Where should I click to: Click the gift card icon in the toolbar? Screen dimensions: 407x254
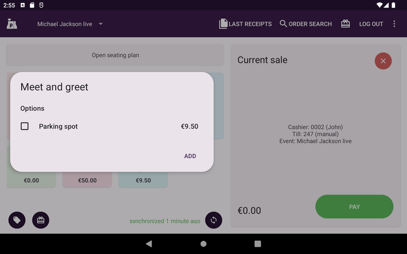346,24
